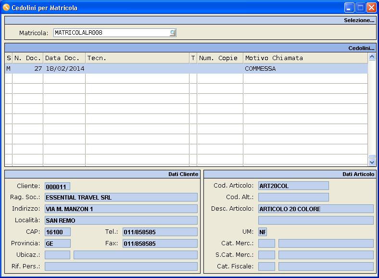Screen dimensions: 379x278
Task: Click the Cat. Fiscale code field
Action: coord(266,266)
